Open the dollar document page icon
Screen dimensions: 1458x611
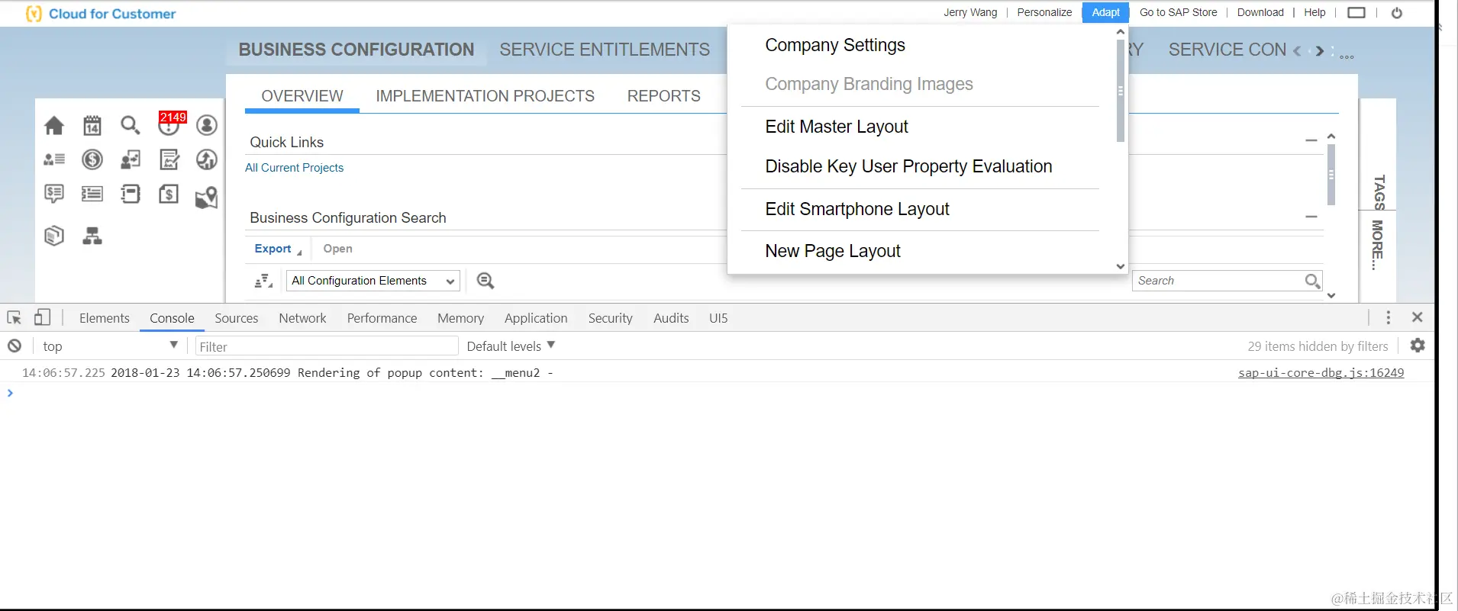click(x=169, y=194)
